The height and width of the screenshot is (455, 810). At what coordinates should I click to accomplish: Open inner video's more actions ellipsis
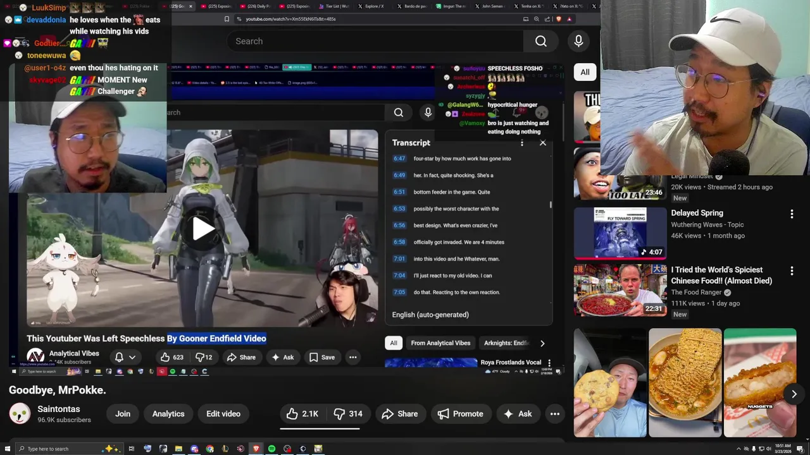click(353, 357)
